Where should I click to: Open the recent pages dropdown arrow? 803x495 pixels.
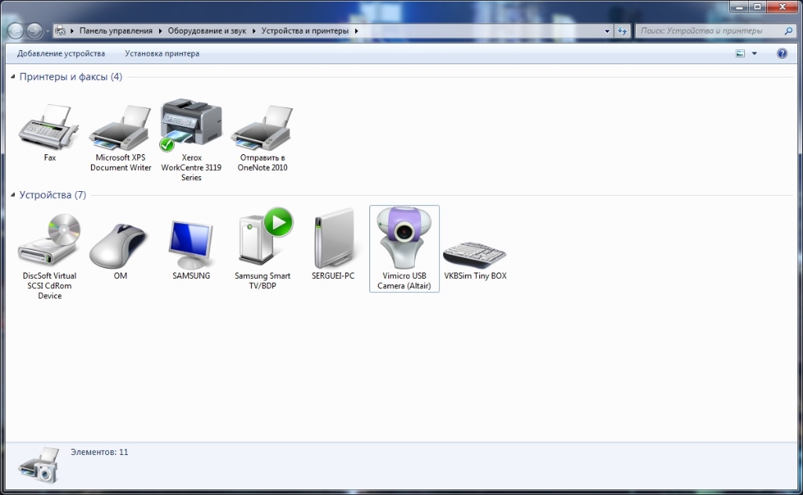click(48, 31)
